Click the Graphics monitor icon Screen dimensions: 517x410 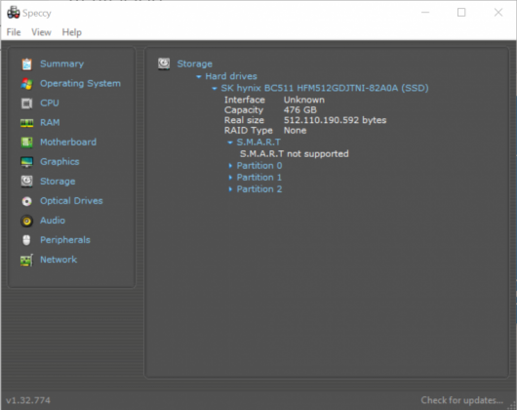(26, 162)
